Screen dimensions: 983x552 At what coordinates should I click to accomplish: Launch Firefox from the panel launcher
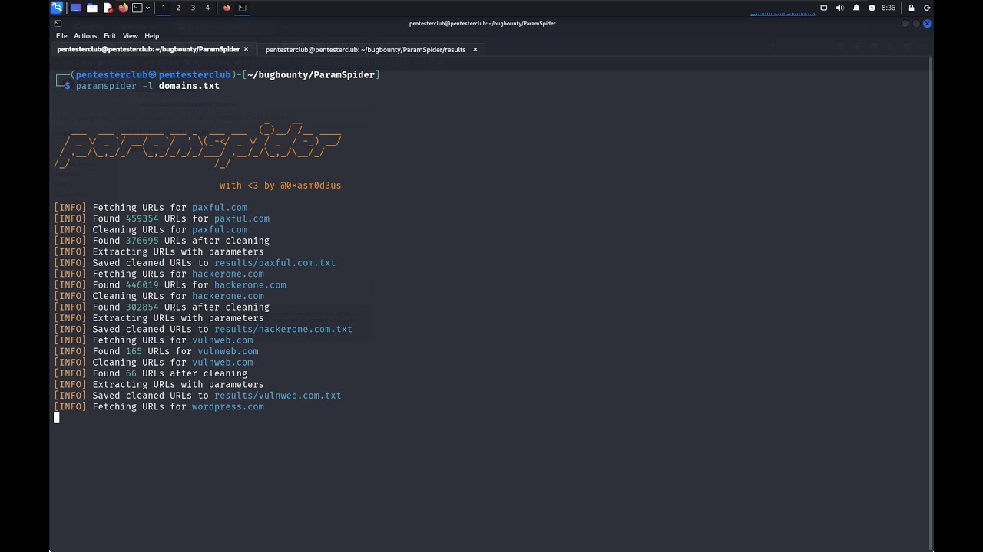(x=123, y=8)
